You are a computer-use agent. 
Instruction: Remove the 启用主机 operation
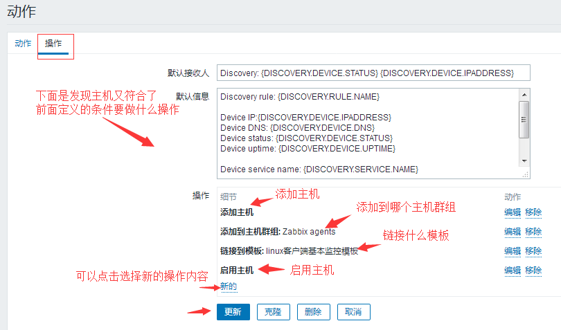coord(533,271)
